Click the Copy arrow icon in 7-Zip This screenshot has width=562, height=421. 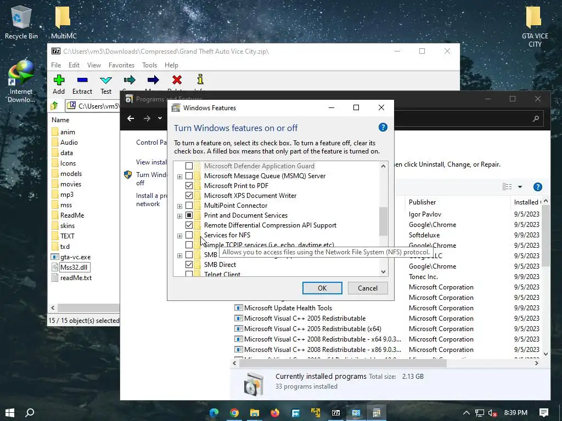(x=130, y=79)
